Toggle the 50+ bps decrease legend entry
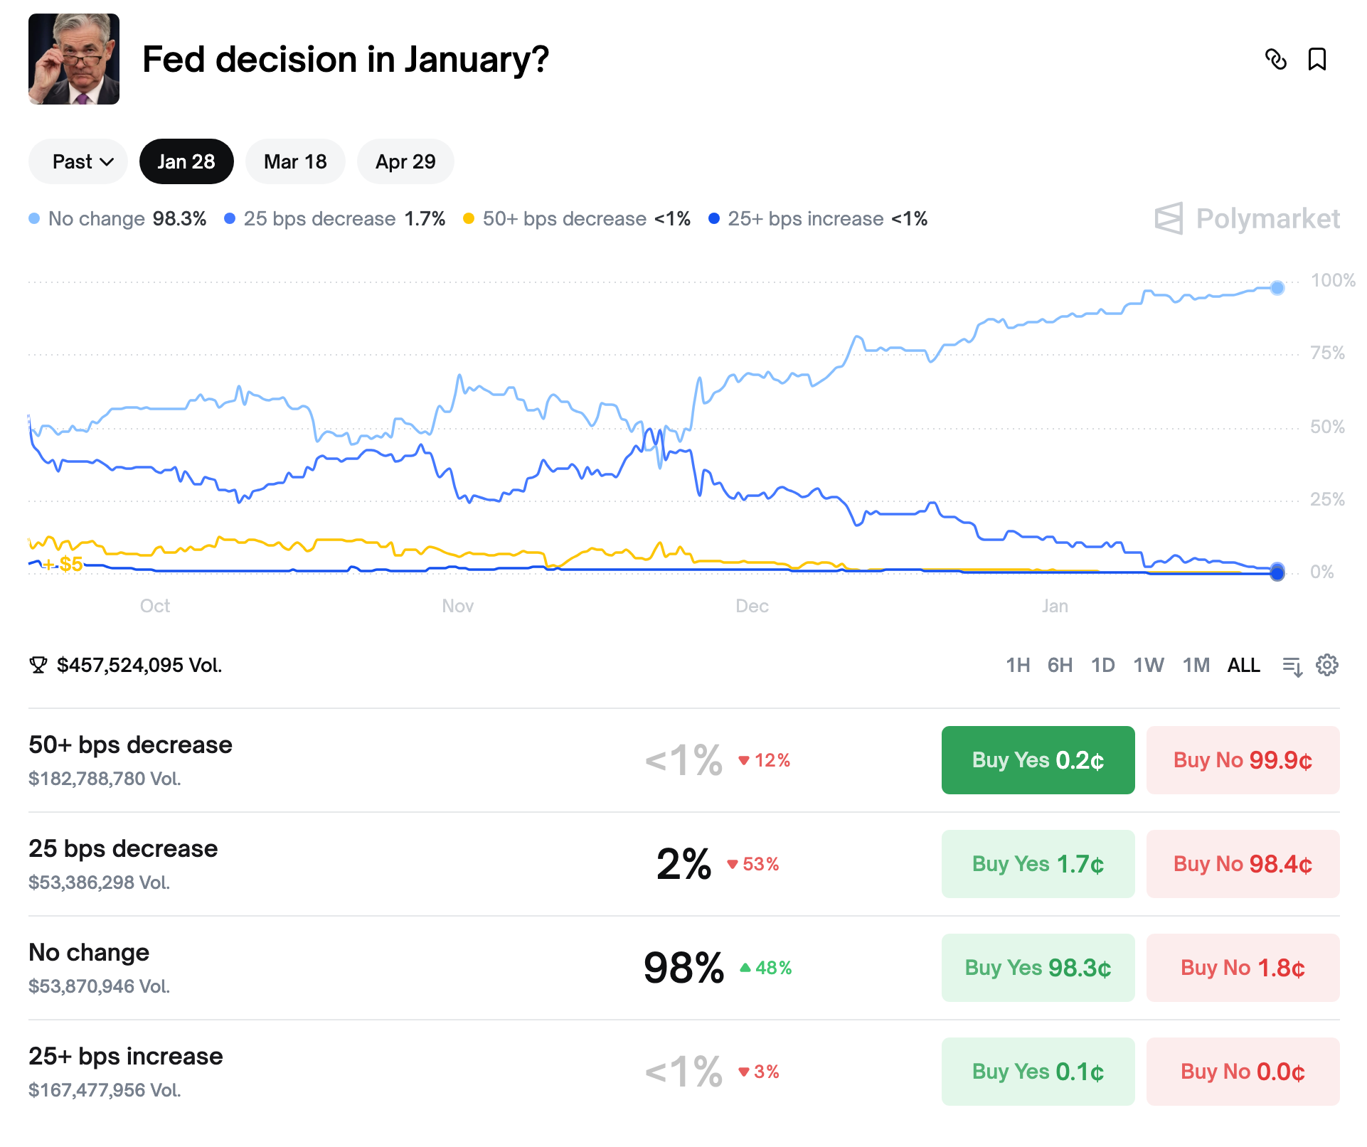1367x1147 pixels. click(x=565, y=219)
